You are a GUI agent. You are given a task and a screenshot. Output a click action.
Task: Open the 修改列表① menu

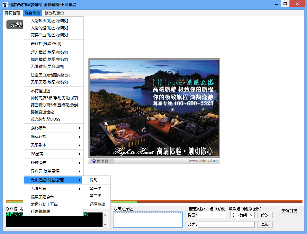[54, 13]
